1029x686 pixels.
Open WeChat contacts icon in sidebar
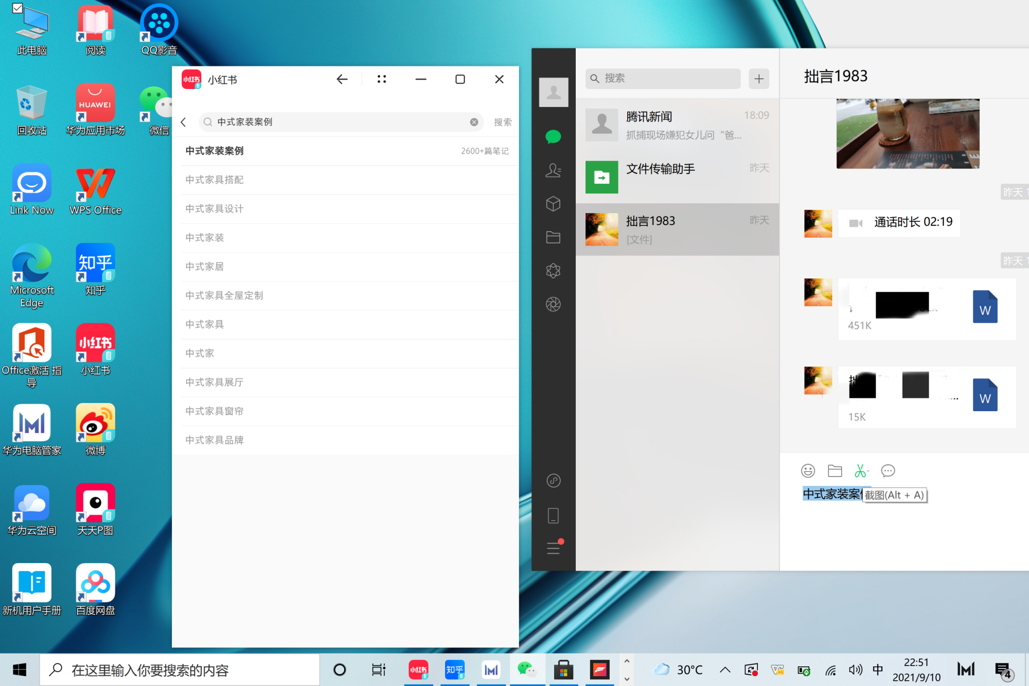(x=553, y=170)
